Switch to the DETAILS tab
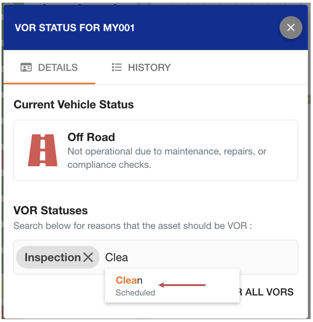The width and height of the screenshot is (313, 322). 58,67
